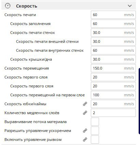Select the Скорость юбки/каймы label

click(x=25, y=104)
